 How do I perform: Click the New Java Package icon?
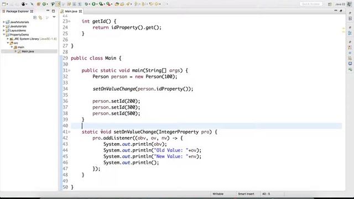tap(39, 4)
